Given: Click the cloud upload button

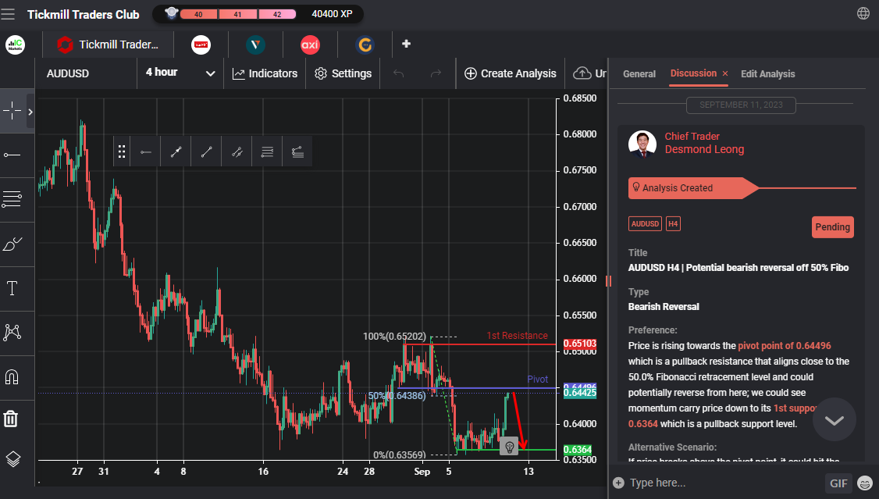Looking at the screenshot, I should (x=589, y=73).
